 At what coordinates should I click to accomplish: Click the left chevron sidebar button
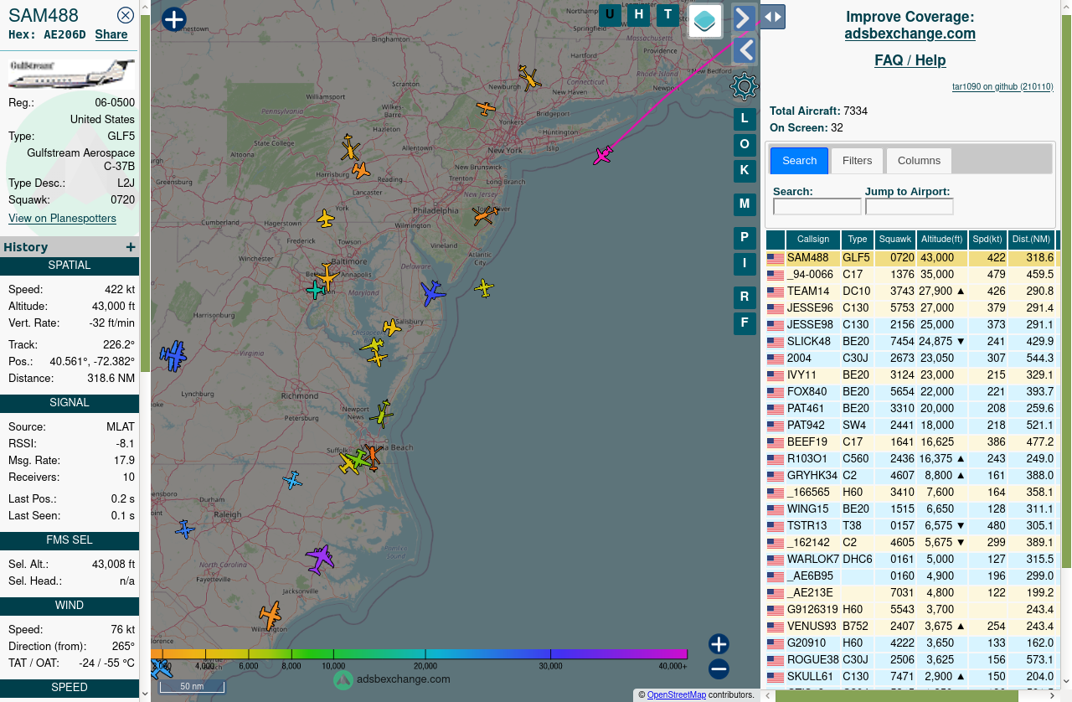click(745, 51)
